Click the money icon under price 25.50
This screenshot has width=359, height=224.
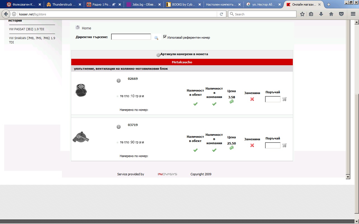pos(231,148)
